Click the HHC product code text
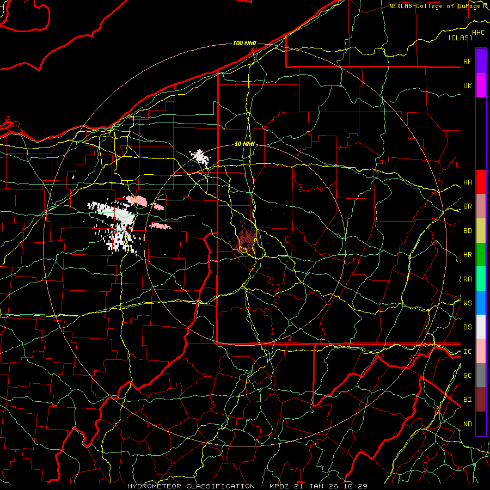The image size is (490, 490). (478, 33)
